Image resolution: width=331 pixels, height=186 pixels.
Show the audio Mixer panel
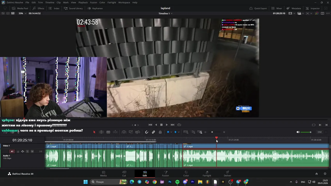pyautogui.click(x=276, y=8)
